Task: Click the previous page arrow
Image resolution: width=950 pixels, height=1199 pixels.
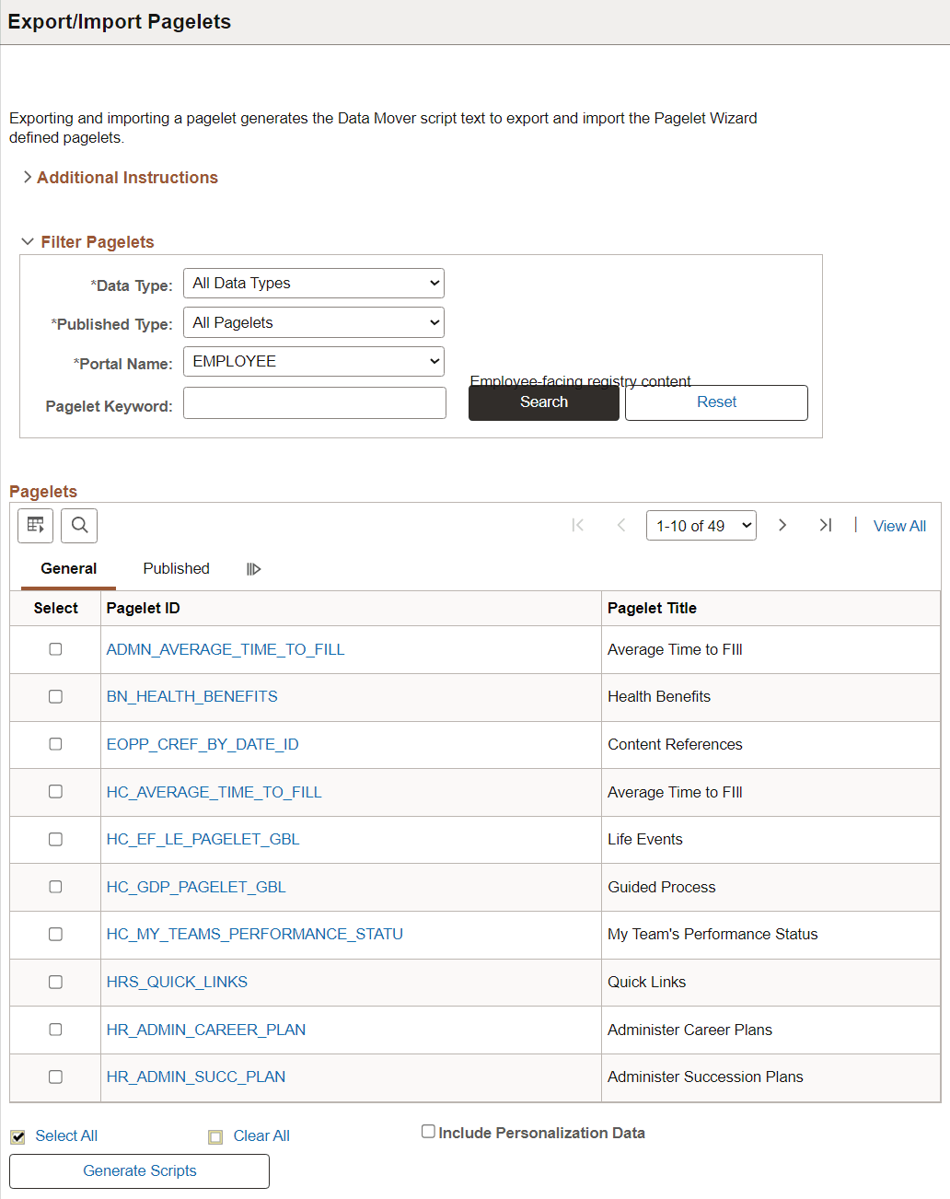Action: pyautogui.click(x=621, y=525)
